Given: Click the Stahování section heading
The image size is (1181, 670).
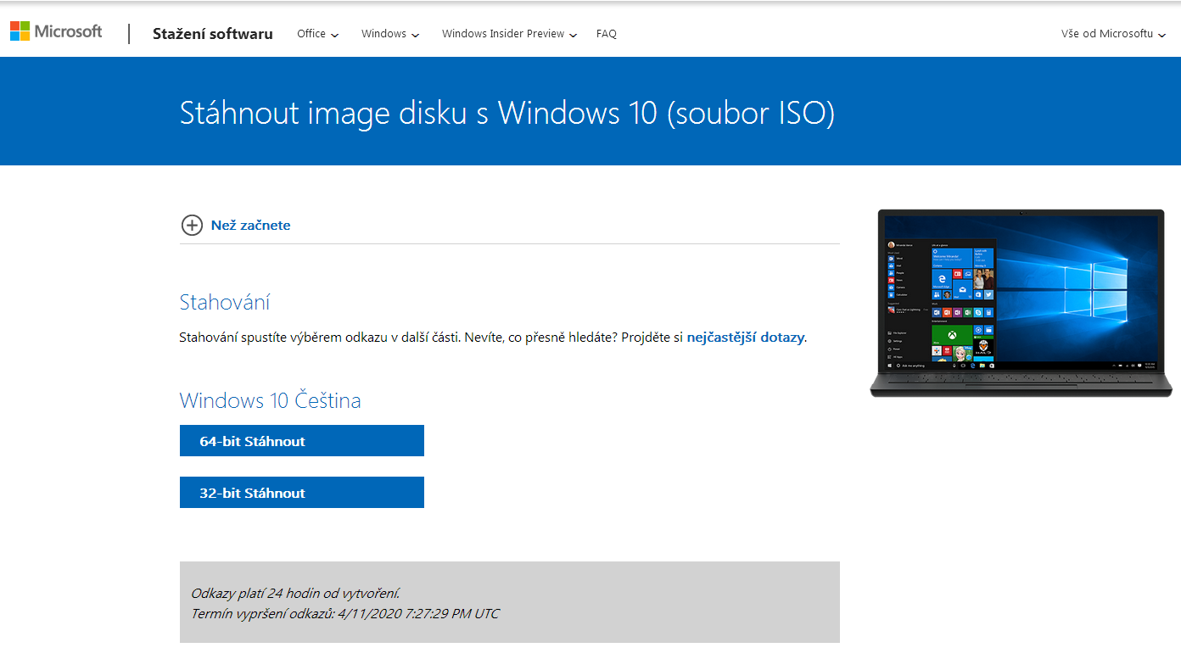Looking at the screenshot, I should click(x=224, y=302).
